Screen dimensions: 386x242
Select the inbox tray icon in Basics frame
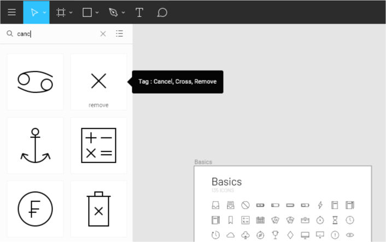[215, 205]
